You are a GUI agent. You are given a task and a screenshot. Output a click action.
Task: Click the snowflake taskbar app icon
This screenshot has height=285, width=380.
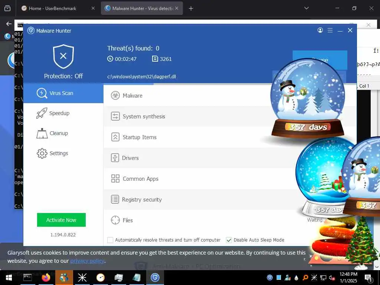[x=82, y=278]
